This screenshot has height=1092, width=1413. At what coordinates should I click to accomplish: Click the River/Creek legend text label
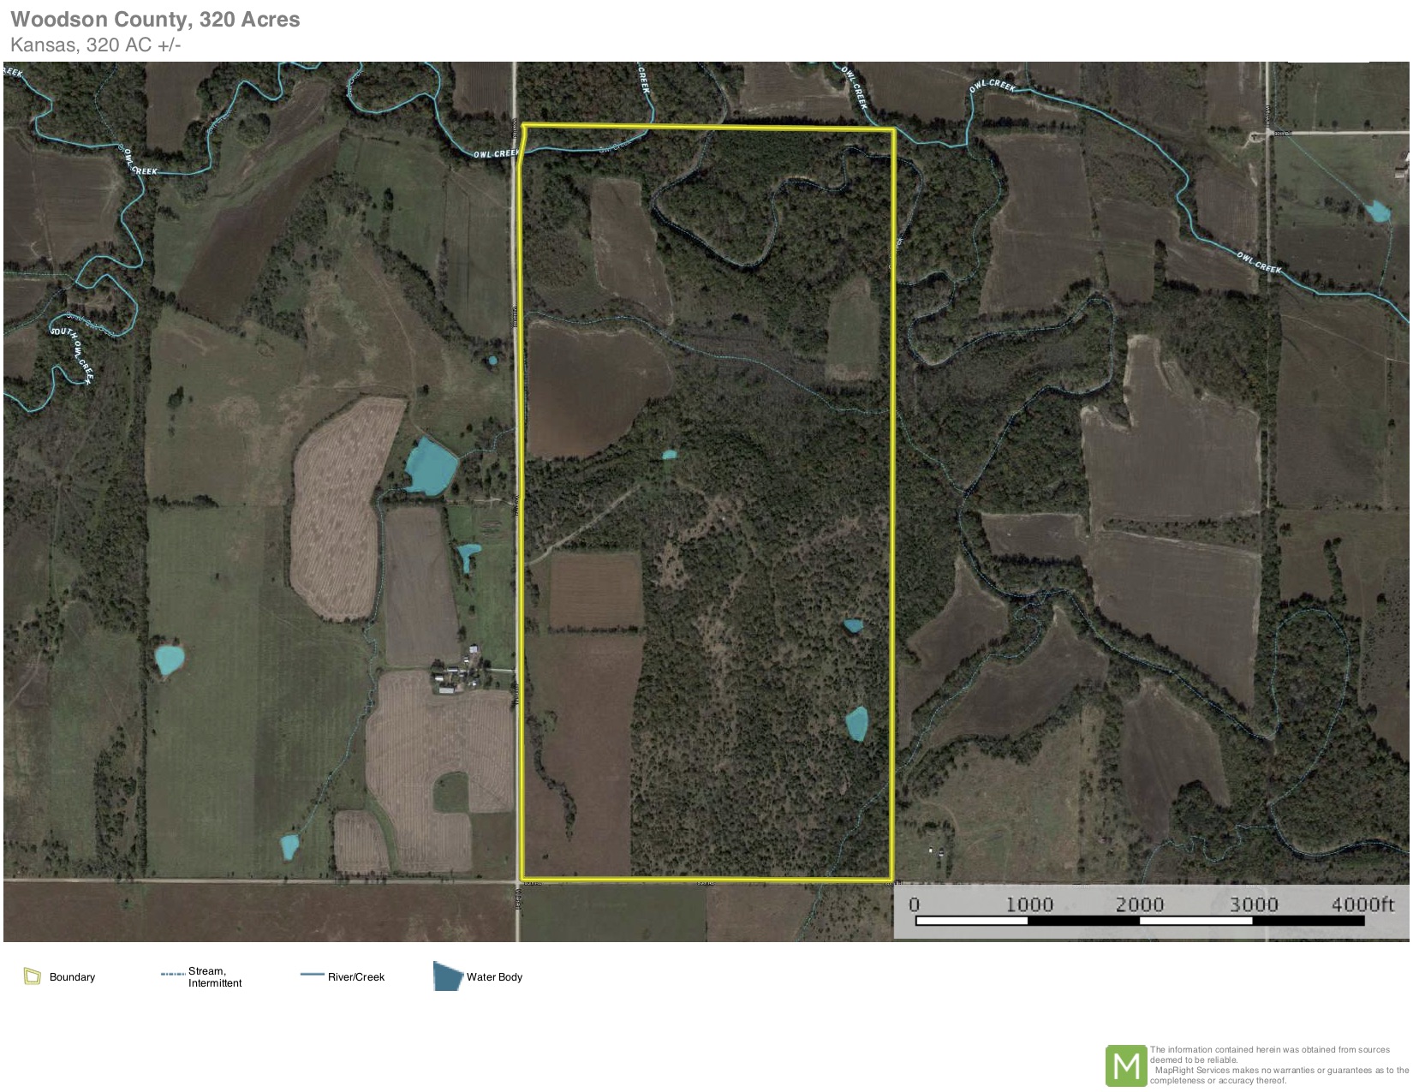click(x=356, y=977)
